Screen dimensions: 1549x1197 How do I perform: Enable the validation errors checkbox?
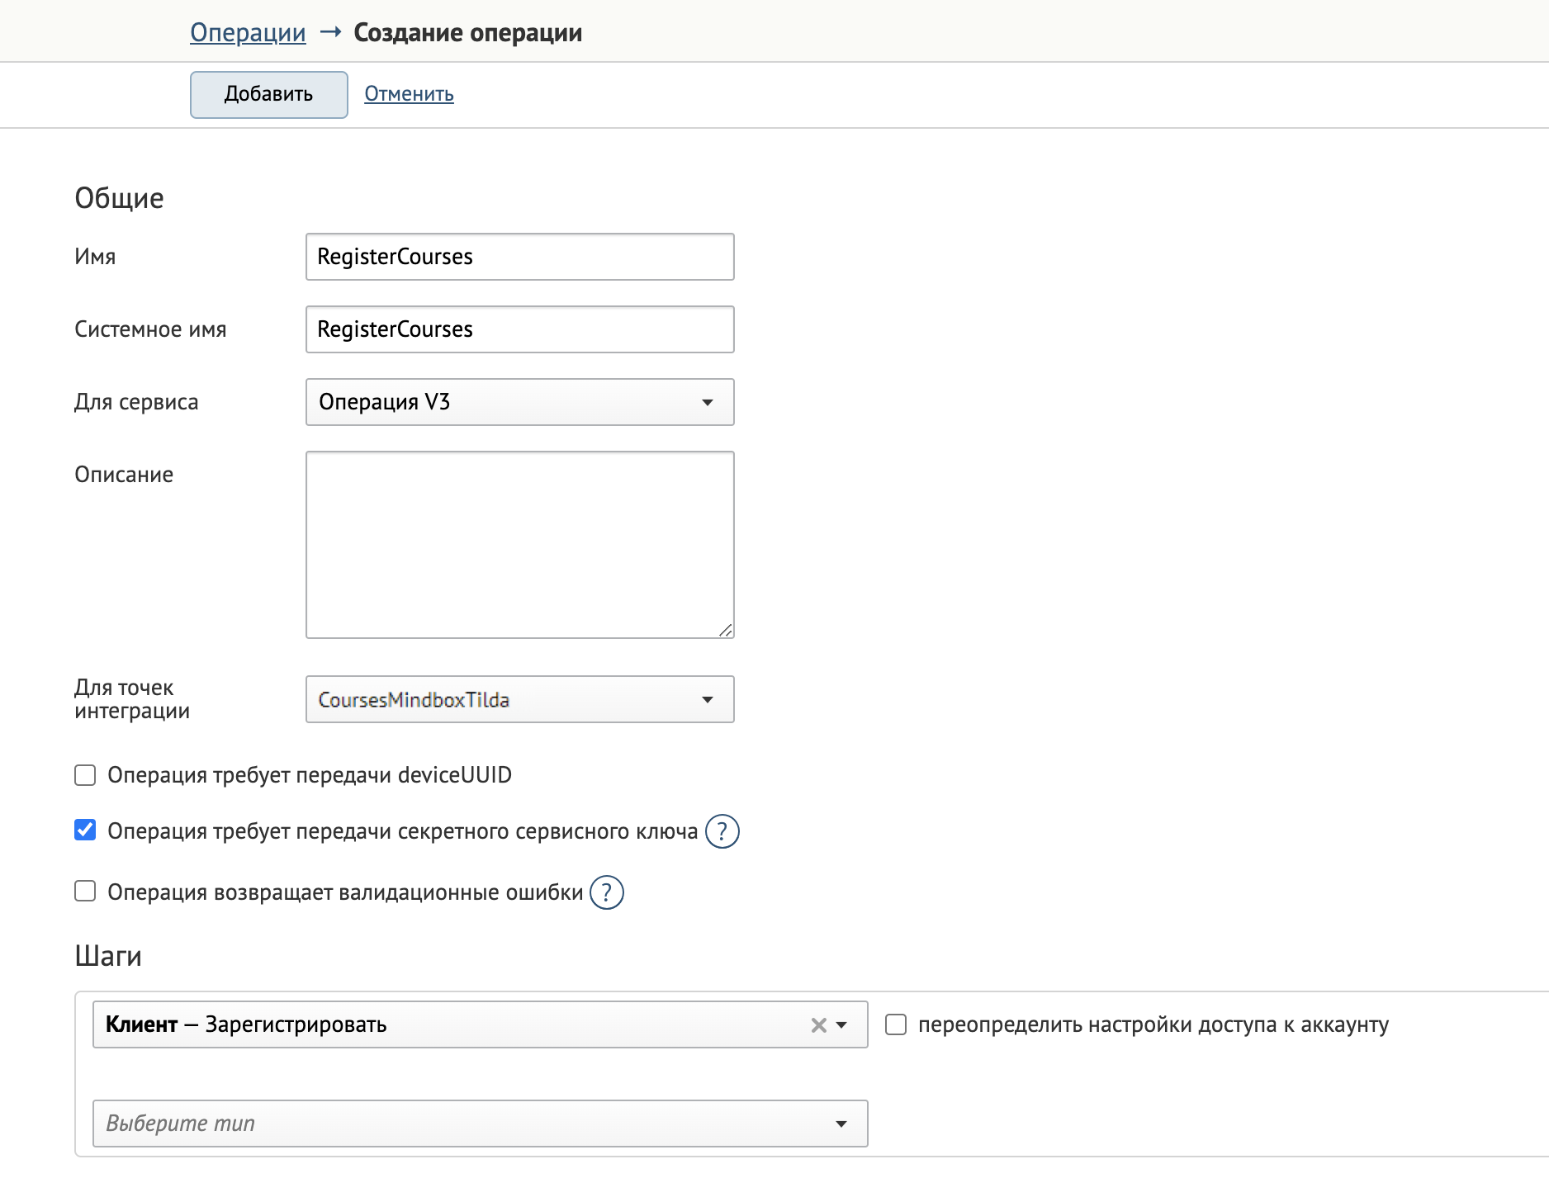pyautogui.click(x=85, y=891)
